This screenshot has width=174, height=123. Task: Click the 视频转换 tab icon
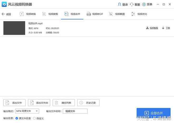(22, 14)
